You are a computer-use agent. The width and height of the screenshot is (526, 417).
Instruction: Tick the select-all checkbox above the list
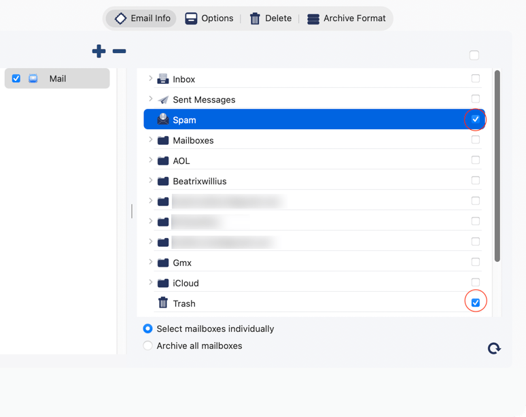474,55
